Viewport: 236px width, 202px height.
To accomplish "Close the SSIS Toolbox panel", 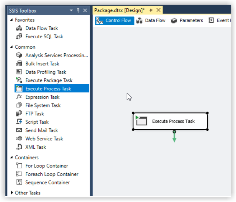I will coord(85,10).
